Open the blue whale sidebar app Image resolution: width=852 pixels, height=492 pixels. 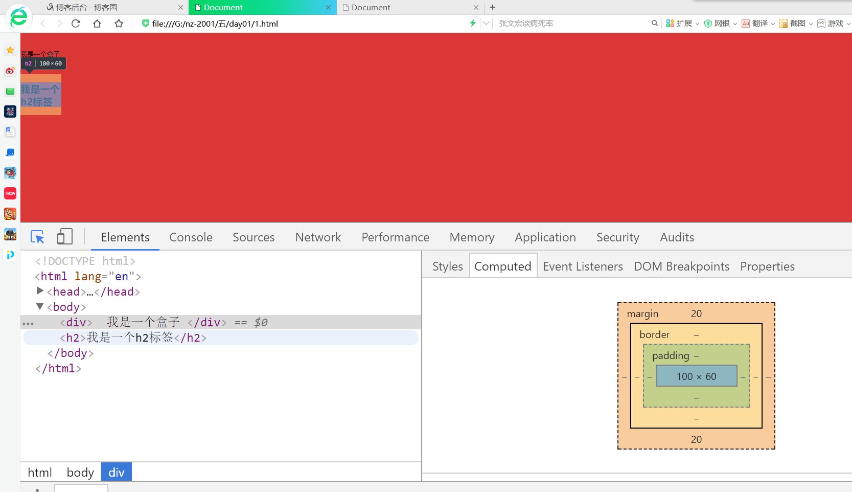pos(10,152)
